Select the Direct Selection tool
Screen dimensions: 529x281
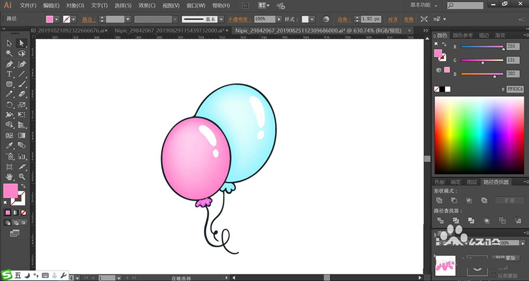click(x=22, y=43)
